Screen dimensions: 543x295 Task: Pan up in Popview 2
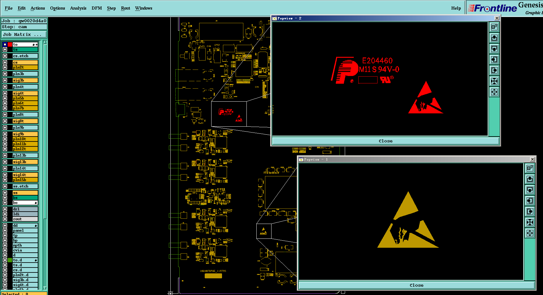coord(494,38)
